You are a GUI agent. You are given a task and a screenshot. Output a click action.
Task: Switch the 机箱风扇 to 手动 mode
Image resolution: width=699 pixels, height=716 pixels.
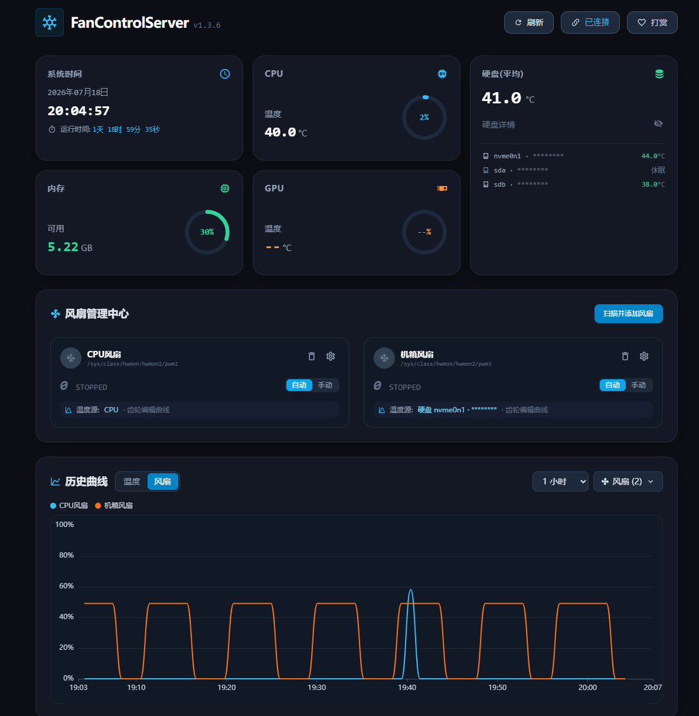(639, 385)
